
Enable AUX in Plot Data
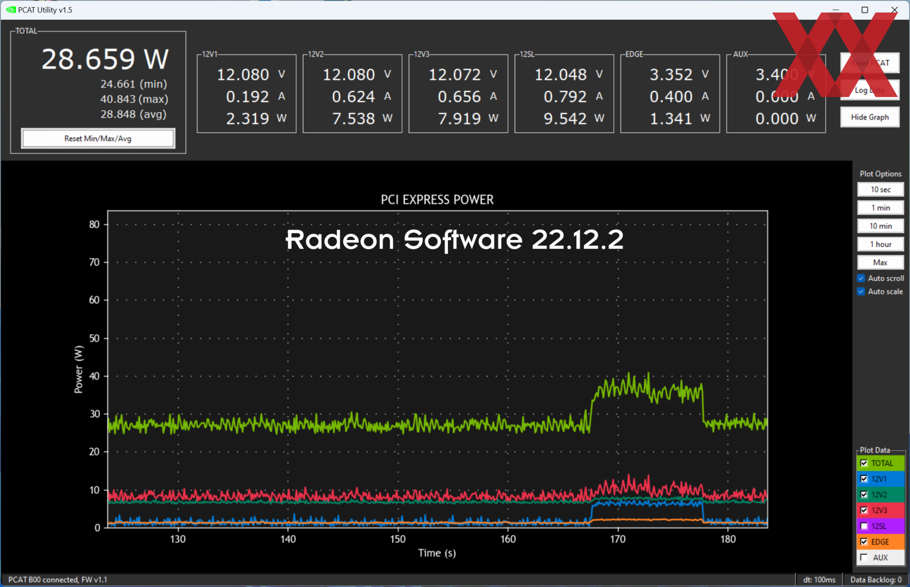(864, 557)
